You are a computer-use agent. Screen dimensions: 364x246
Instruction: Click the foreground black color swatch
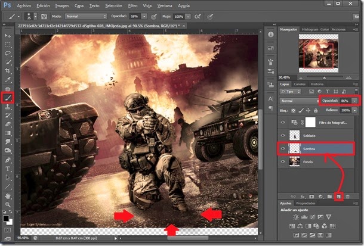coord(6,219)
